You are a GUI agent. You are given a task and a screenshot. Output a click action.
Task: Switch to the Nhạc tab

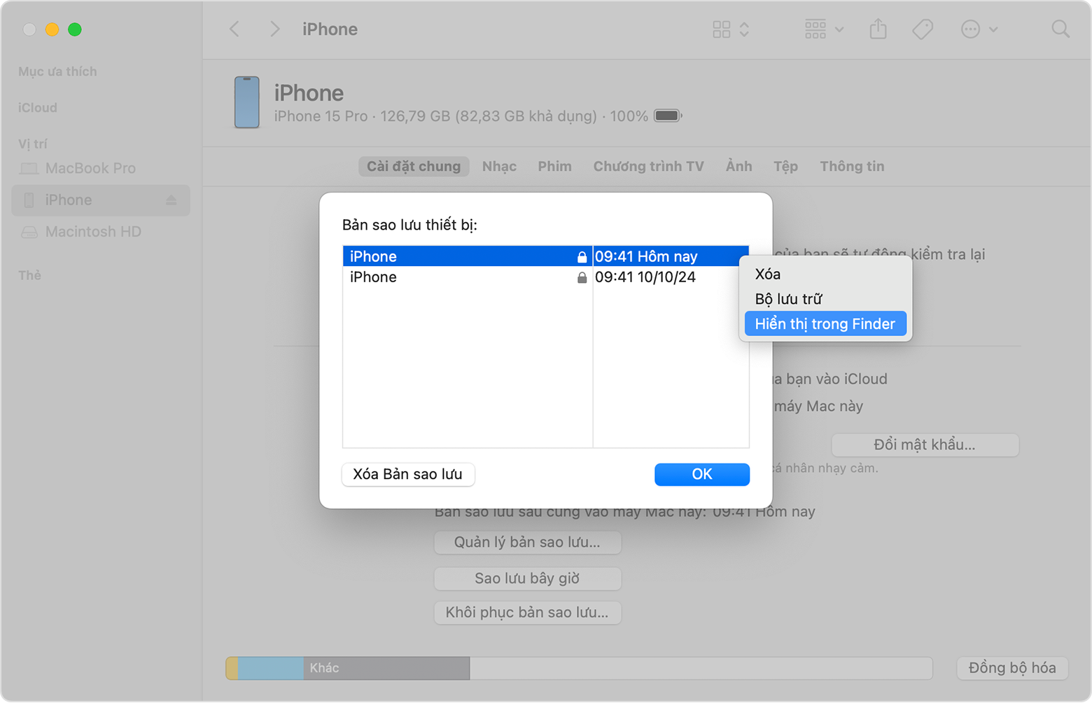click(499, 167)
